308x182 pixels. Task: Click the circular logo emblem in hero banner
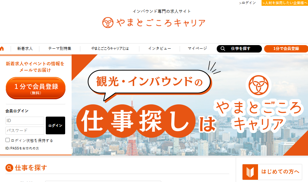259,85
